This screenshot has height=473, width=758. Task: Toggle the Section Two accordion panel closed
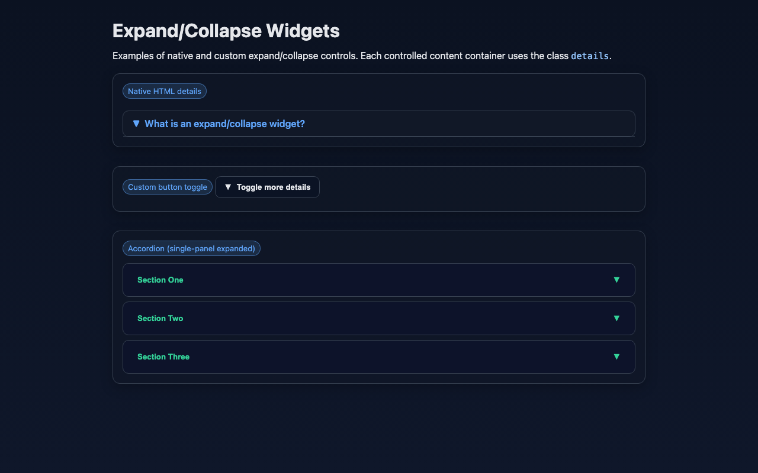coord(378,318)
